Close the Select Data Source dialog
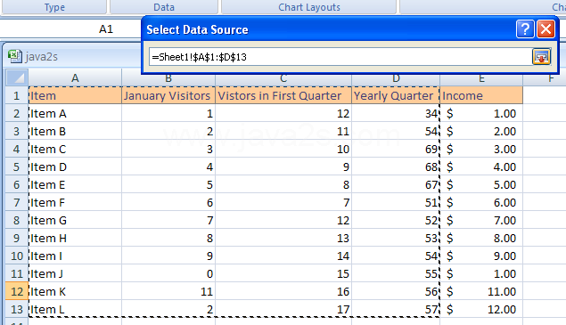The image size is (566, 325). point(545,29)
